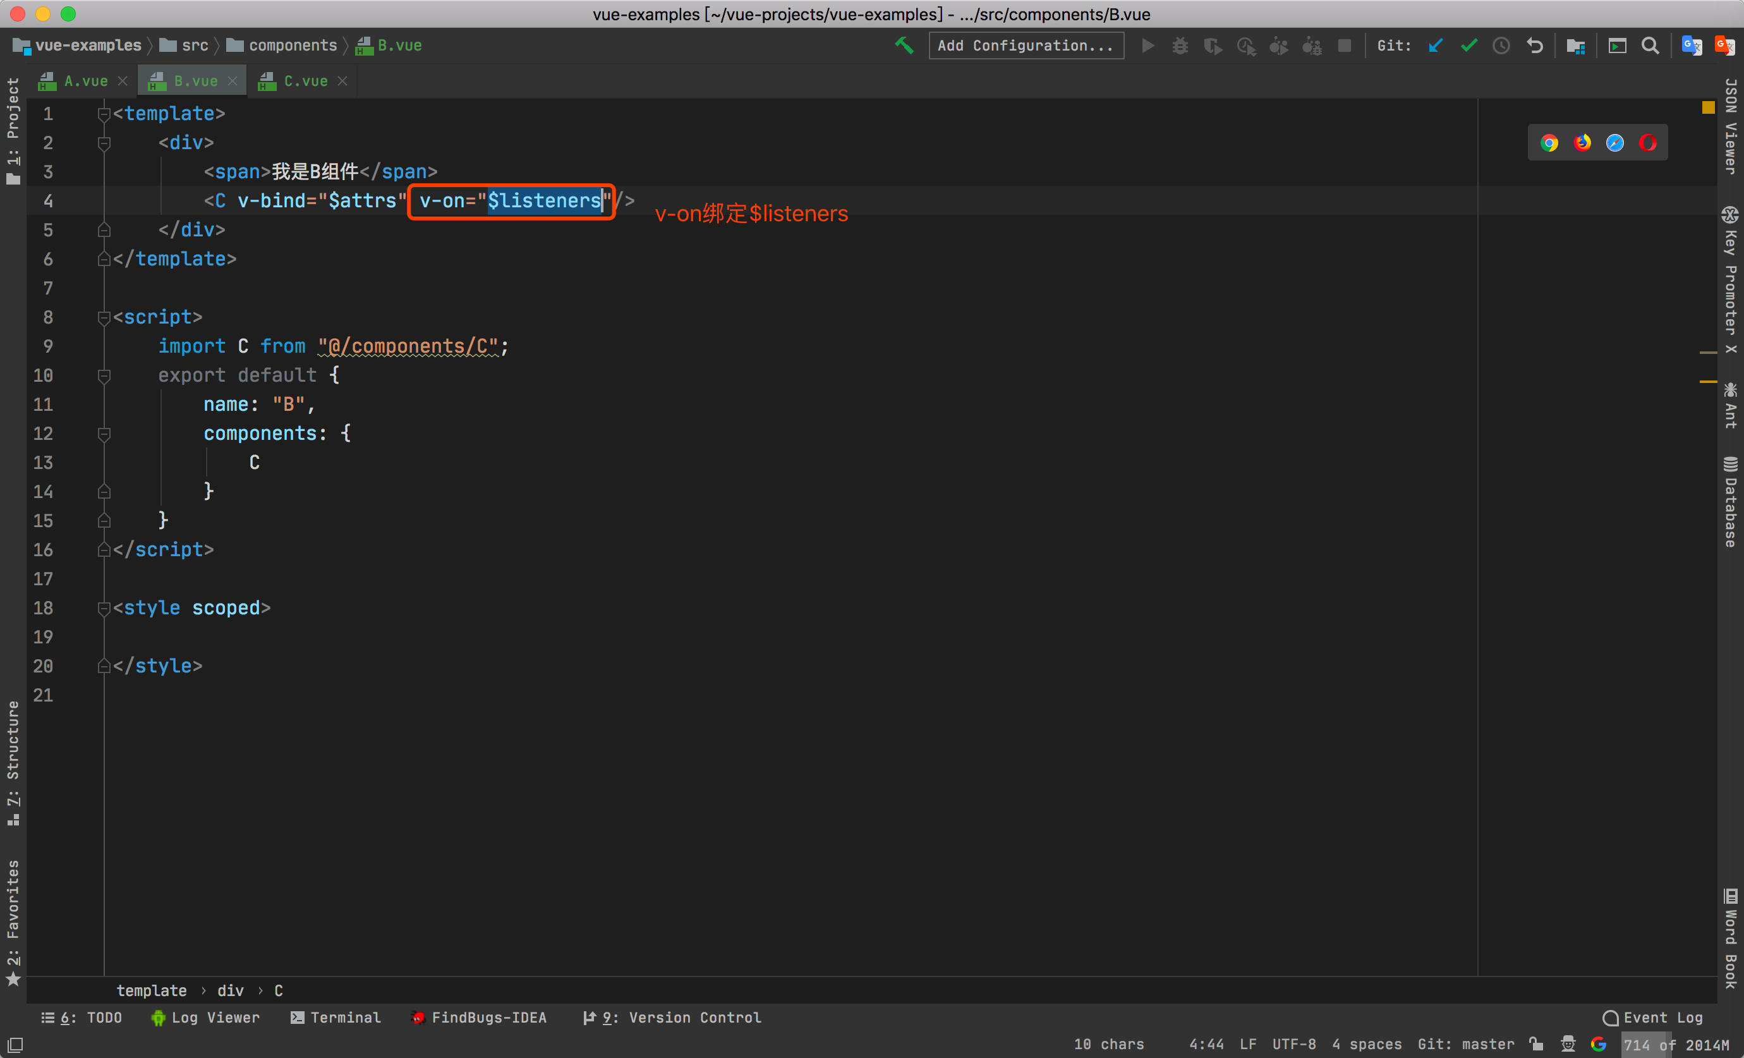Viewport: 1744px width, 1058px height.
Task: Open the Version Control tool window
Action: click(x=672, y=1018)
